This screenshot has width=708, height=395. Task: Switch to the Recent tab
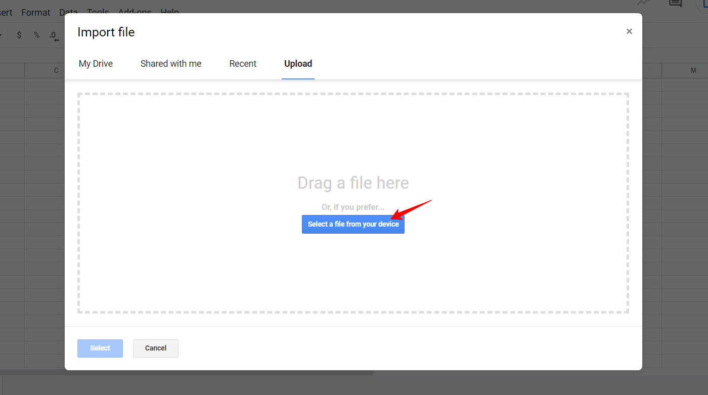pos(243,63)
